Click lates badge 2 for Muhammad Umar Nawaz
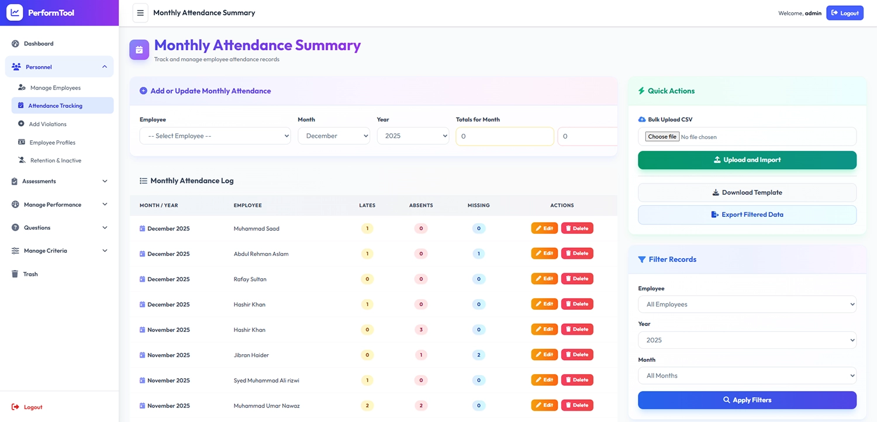Image resolution: width=877 pixels, height=422 pixels. [x=367, y=405]
